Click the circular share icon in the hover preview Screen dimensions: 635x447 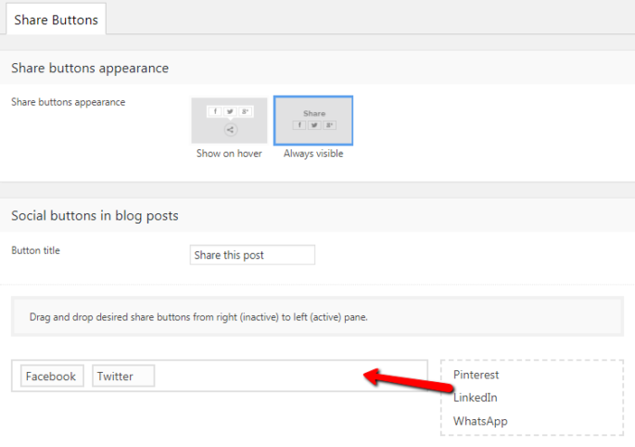(x=230, y=130)
